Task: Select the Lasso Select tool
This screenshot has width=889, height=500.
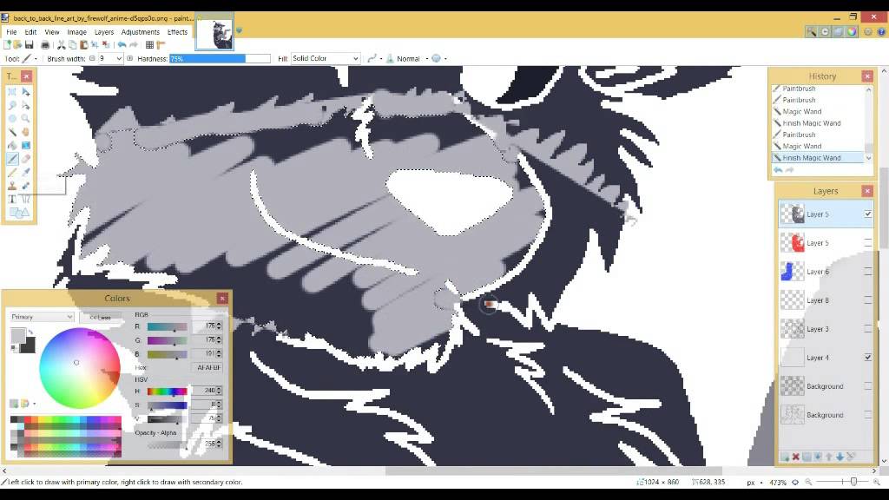Action: tap(12, 105)
